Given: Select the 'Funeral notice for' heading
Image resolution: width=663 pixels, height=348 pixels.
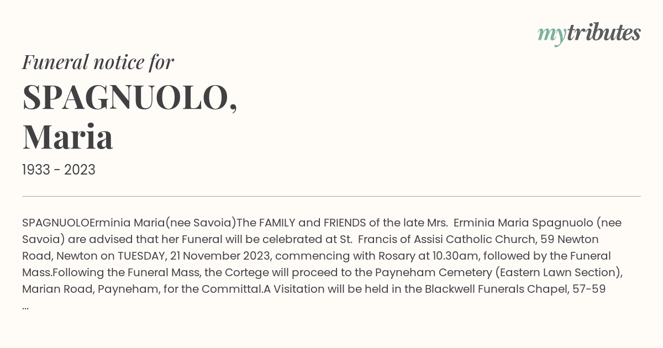Looking at the screenshot, I should pyautogui.click(x=98, y=62).
